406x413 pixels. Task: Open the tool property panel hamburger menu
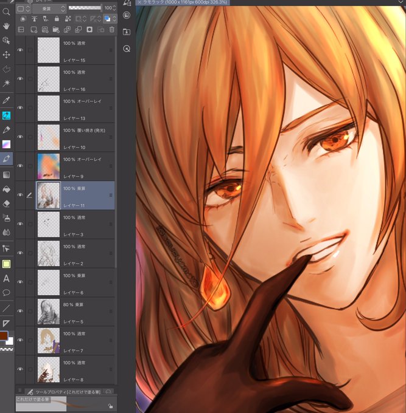[x=20, y=391]
